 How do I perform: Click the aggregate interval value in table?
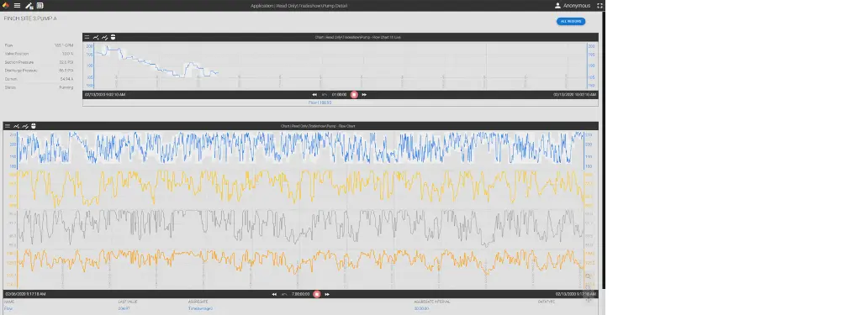click(x=422, y=309)
